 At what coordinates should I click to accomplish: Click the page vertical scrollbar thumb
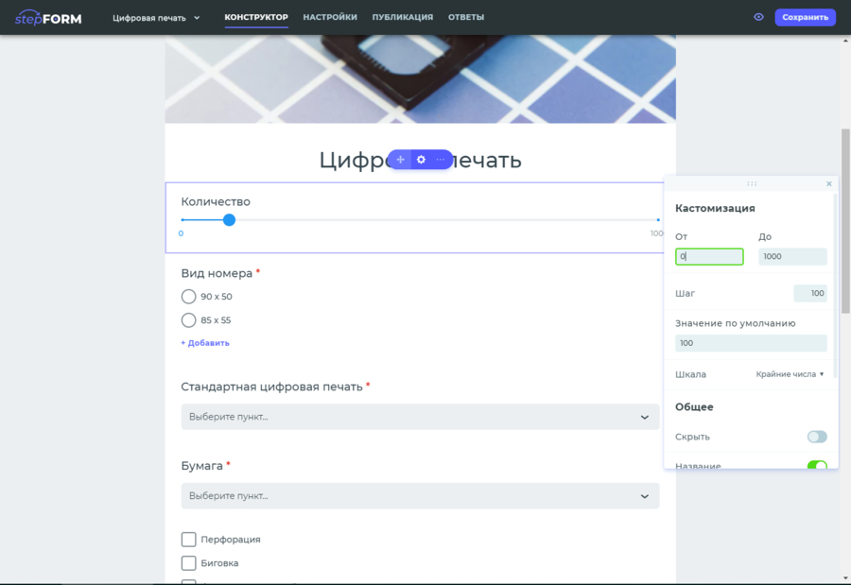(x=845, y=221)
